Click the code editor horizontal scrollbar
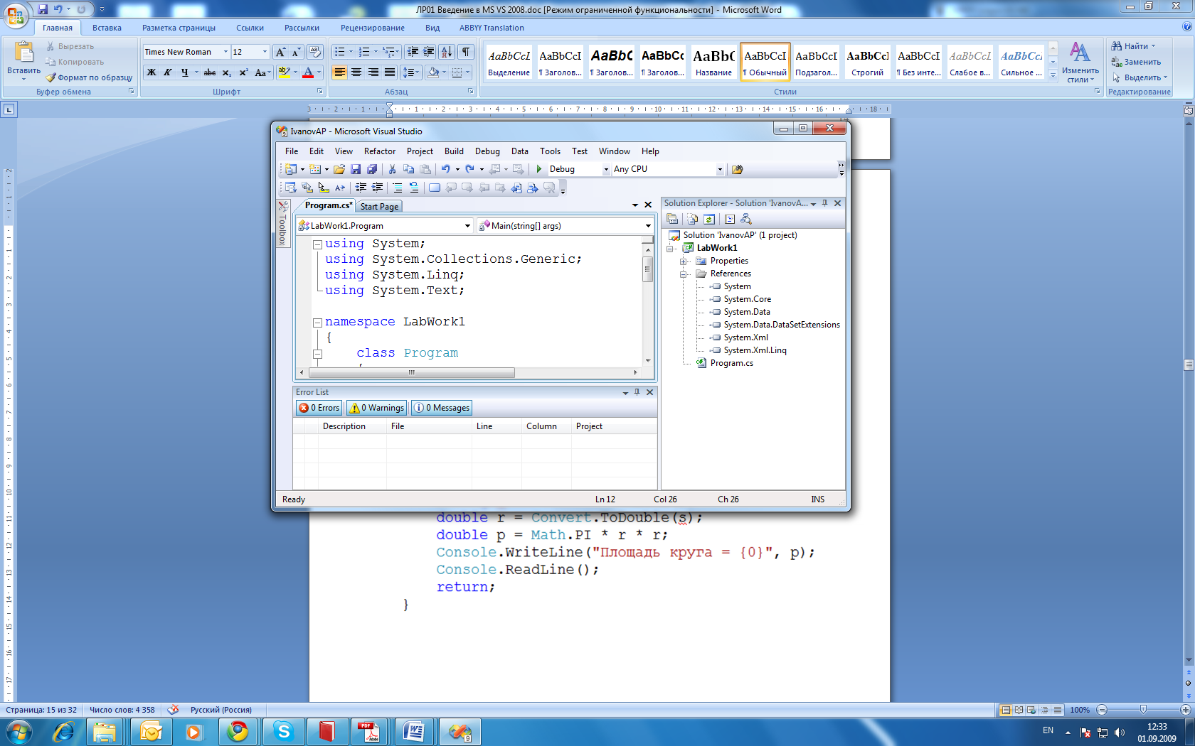The height and width of the screenshot is (746, 1195). pos(411,372)
